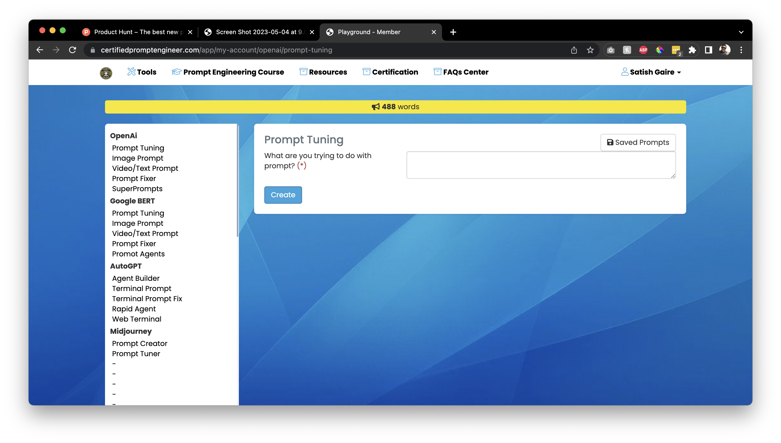The height and width of the screenshot is (443, 781).
Task: Click the padlock site info icon
Action: click(x=93, y=50)
